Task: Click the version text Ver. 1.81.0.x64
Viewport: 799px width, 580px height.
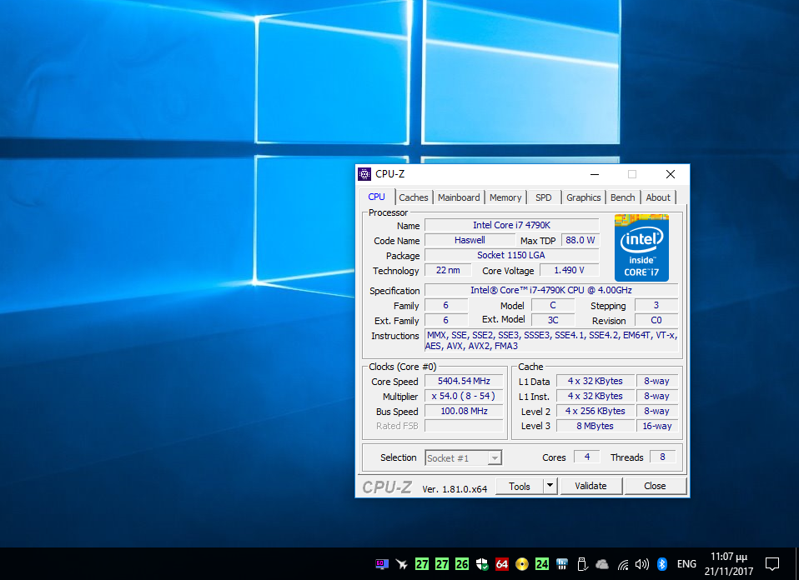Action: (455, 489)
